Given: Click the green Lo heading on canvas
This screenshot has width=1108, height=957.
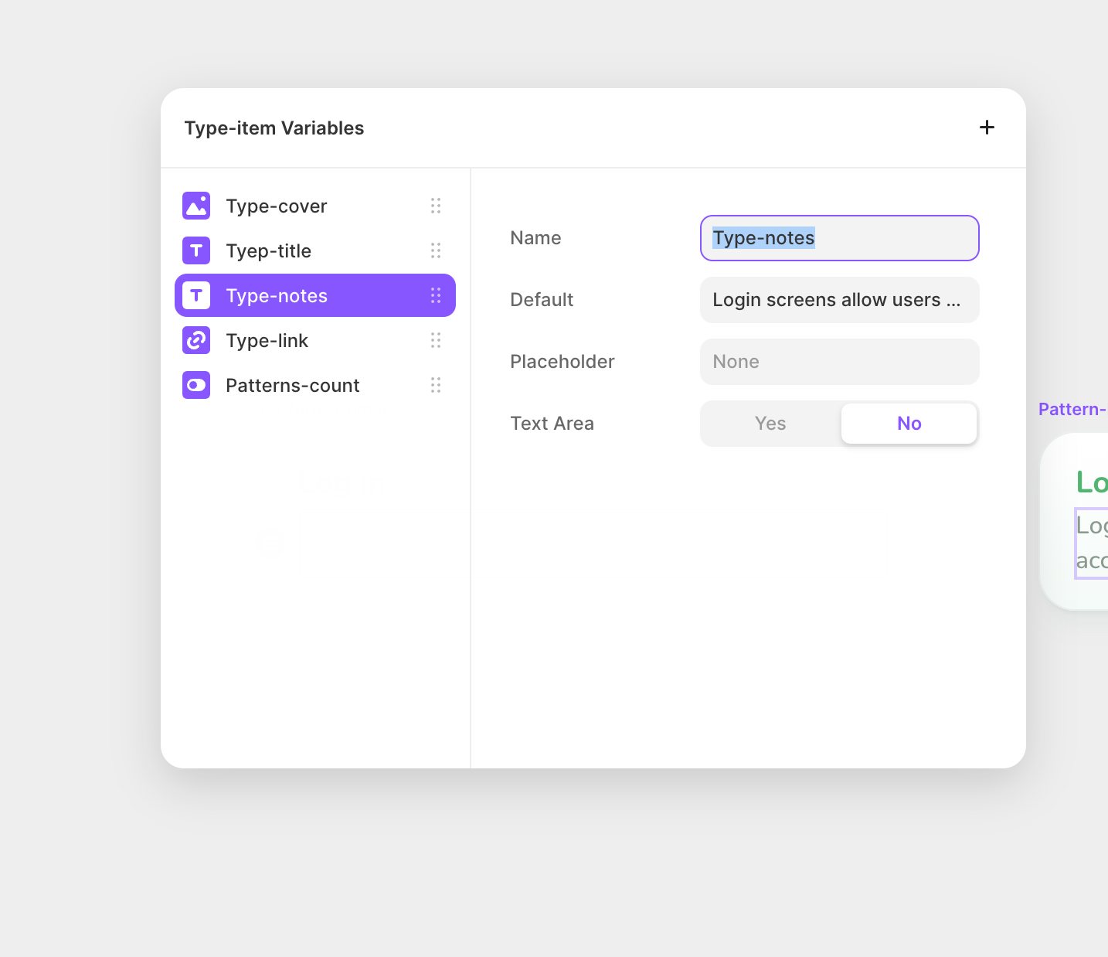Looking at the screenshot, I should point(1092,482).
